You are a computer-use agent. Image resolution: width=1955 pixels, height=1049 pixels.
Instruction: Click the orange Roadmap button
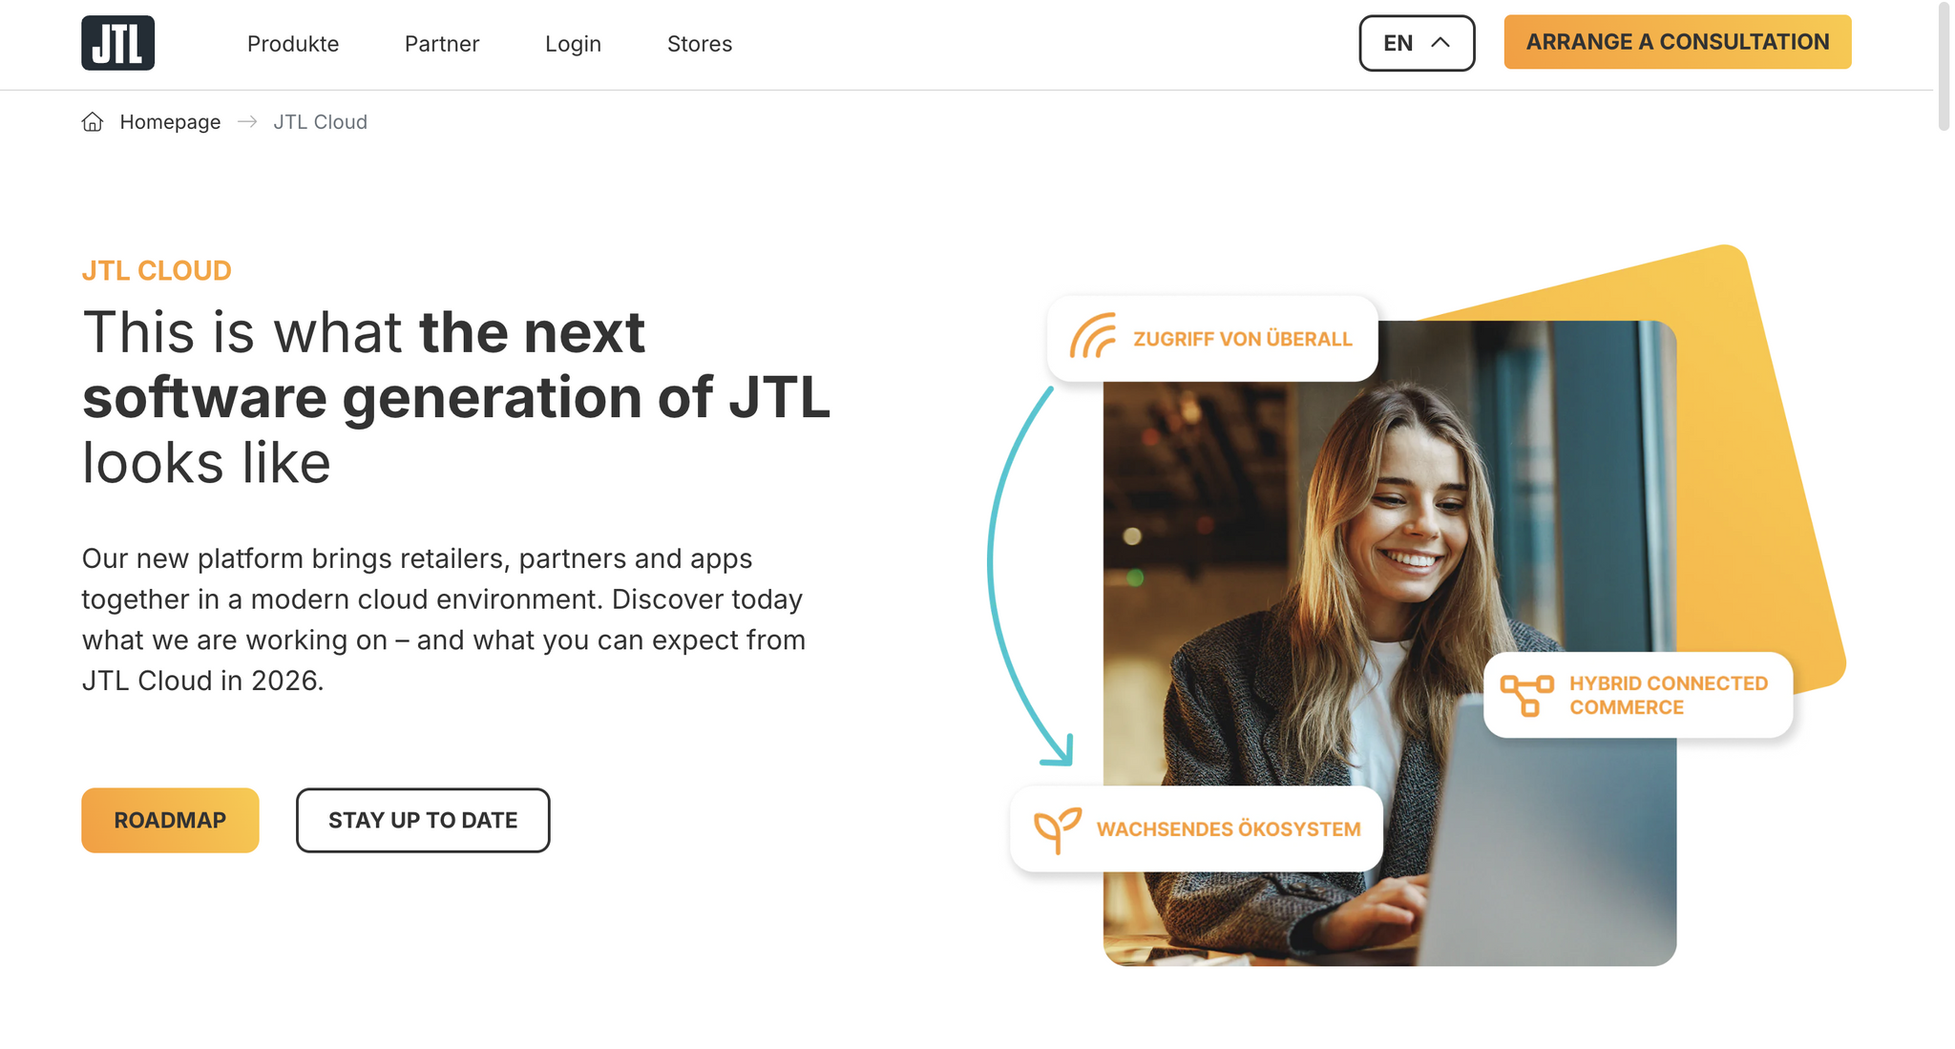(170, 820)
